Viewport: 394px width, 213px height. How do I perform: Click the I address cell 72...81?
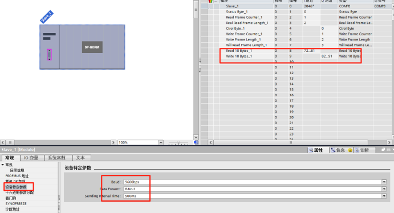(311, 51)
